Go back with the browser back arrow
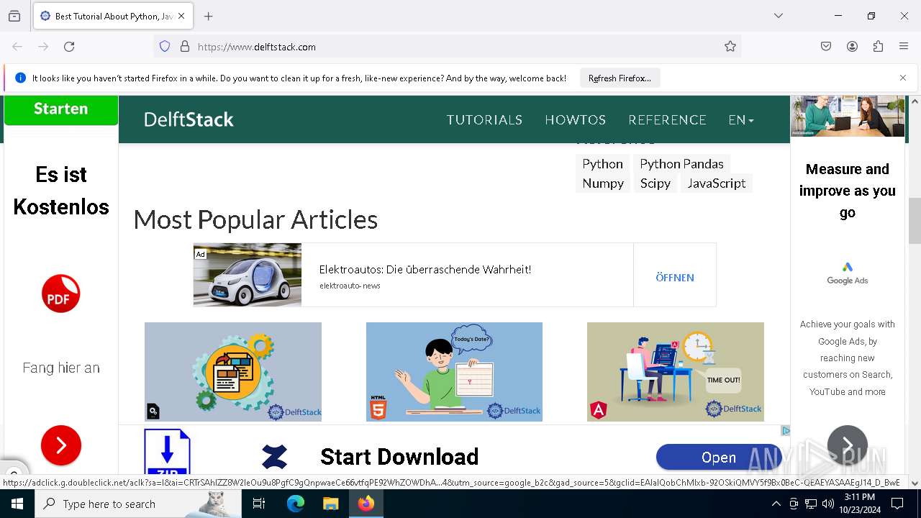The image size is (921, 518). tap(17, 47)
